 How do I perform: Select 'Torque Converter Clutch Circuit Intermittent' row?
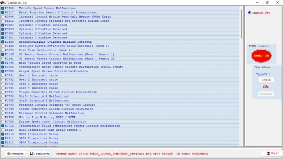(120, 92)
